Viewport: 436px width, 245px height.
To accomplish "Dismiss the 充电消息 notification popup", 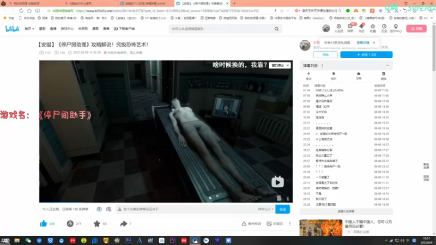I will point(374,43).
